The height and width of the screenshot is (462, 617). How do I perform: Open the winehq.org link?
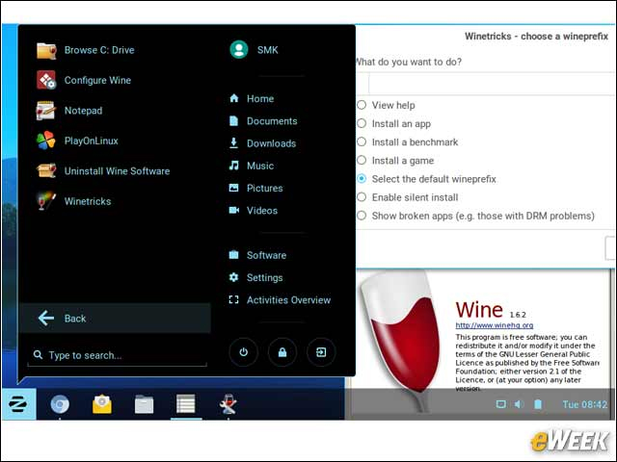495,325
